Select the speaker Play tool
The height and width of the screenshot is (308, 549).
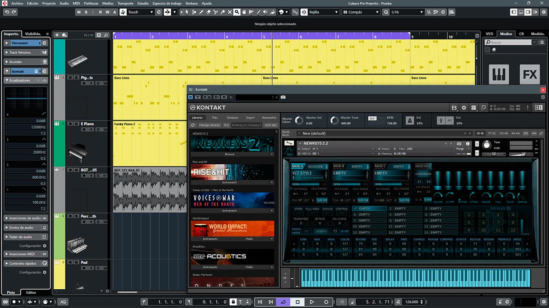pyautogui.click(x=265, y=12)
